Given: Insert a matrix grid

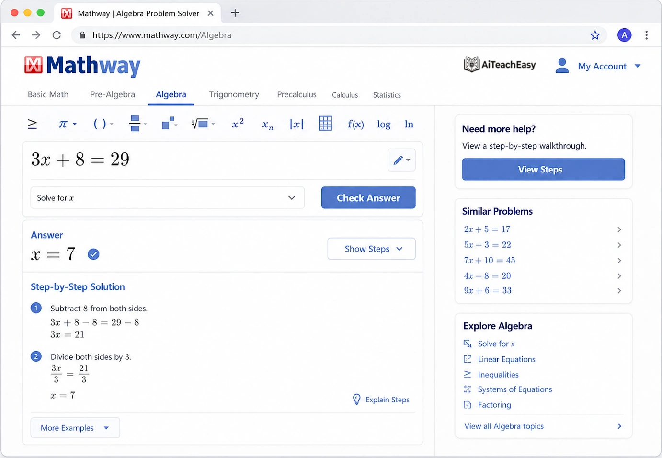Looking at the screenshot, I should (325, 124).
